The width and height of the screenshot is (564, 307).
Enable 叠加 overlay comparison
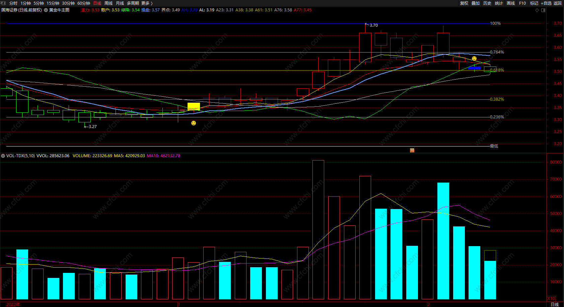click(476, 3)
